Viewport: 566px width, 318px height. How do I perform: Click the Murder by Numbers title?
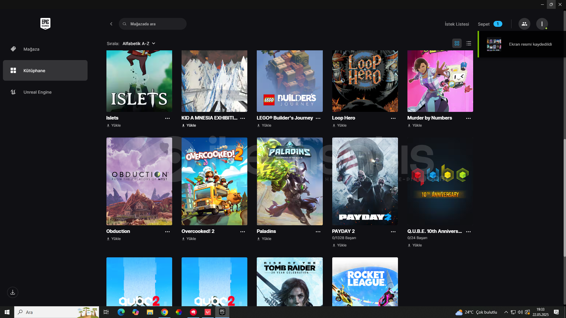(x=430, y=118)
